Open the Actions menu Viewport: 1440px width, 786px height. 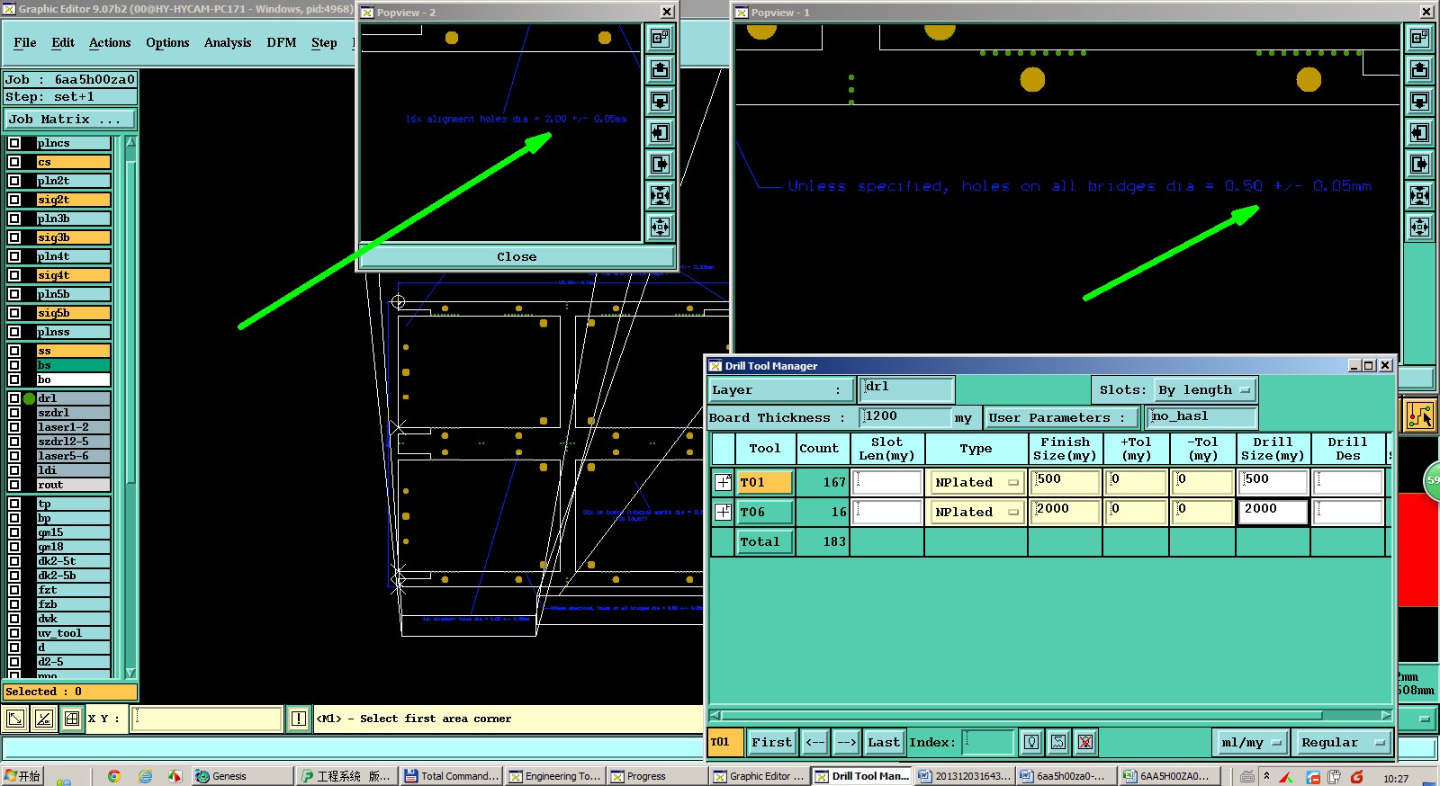[110, 42]
